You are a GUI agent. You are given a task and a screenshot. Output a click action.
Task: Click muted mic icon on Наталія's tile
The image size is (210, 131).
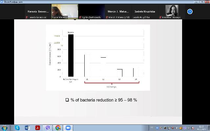(27, 17)
